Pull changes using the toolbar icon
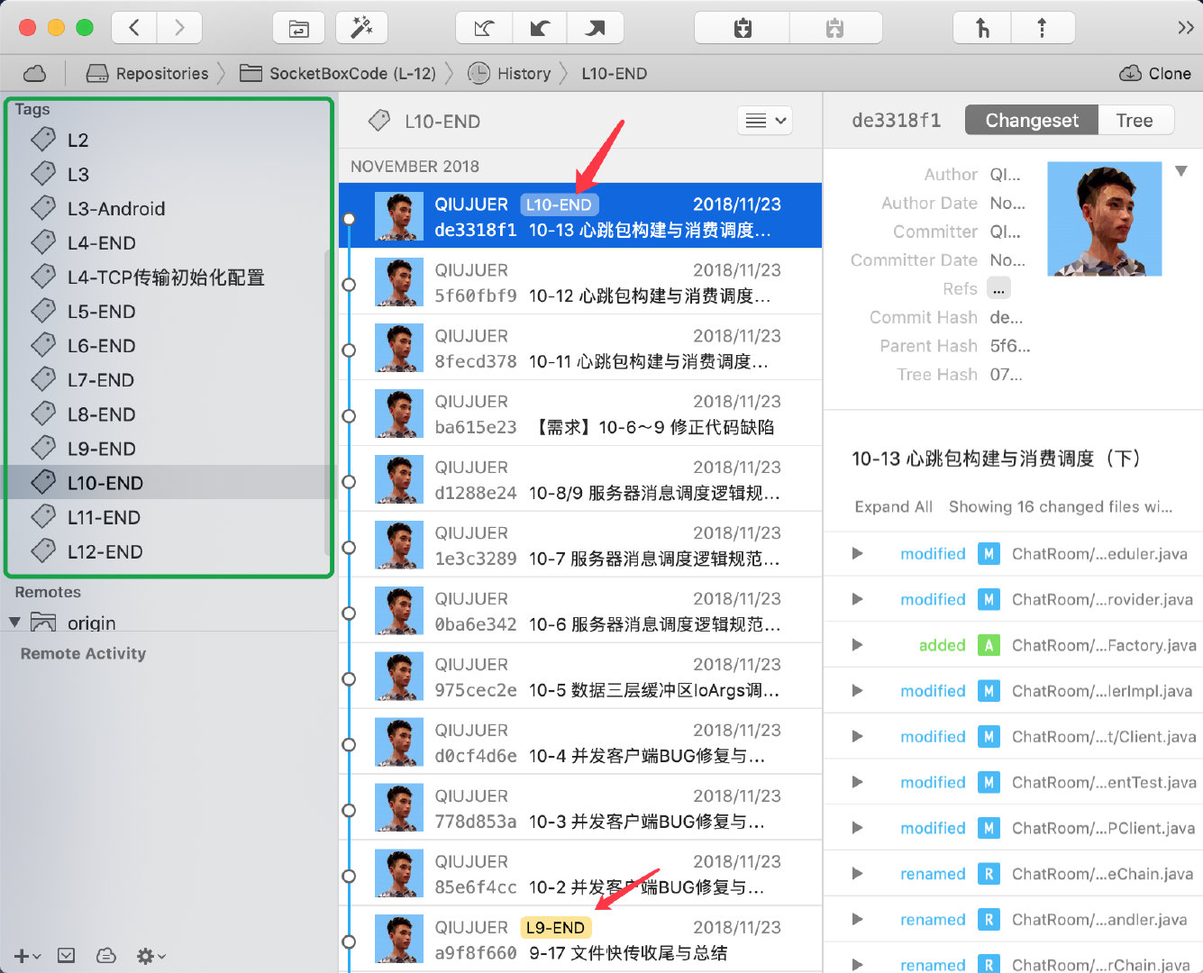This screenshot has height=973, width=1203. (540, 28)
